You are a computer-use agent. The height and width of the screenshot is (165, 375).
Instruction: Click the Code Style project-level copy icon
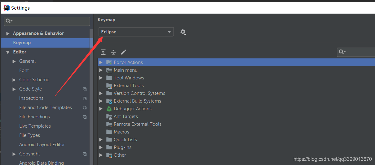[85, 89]
